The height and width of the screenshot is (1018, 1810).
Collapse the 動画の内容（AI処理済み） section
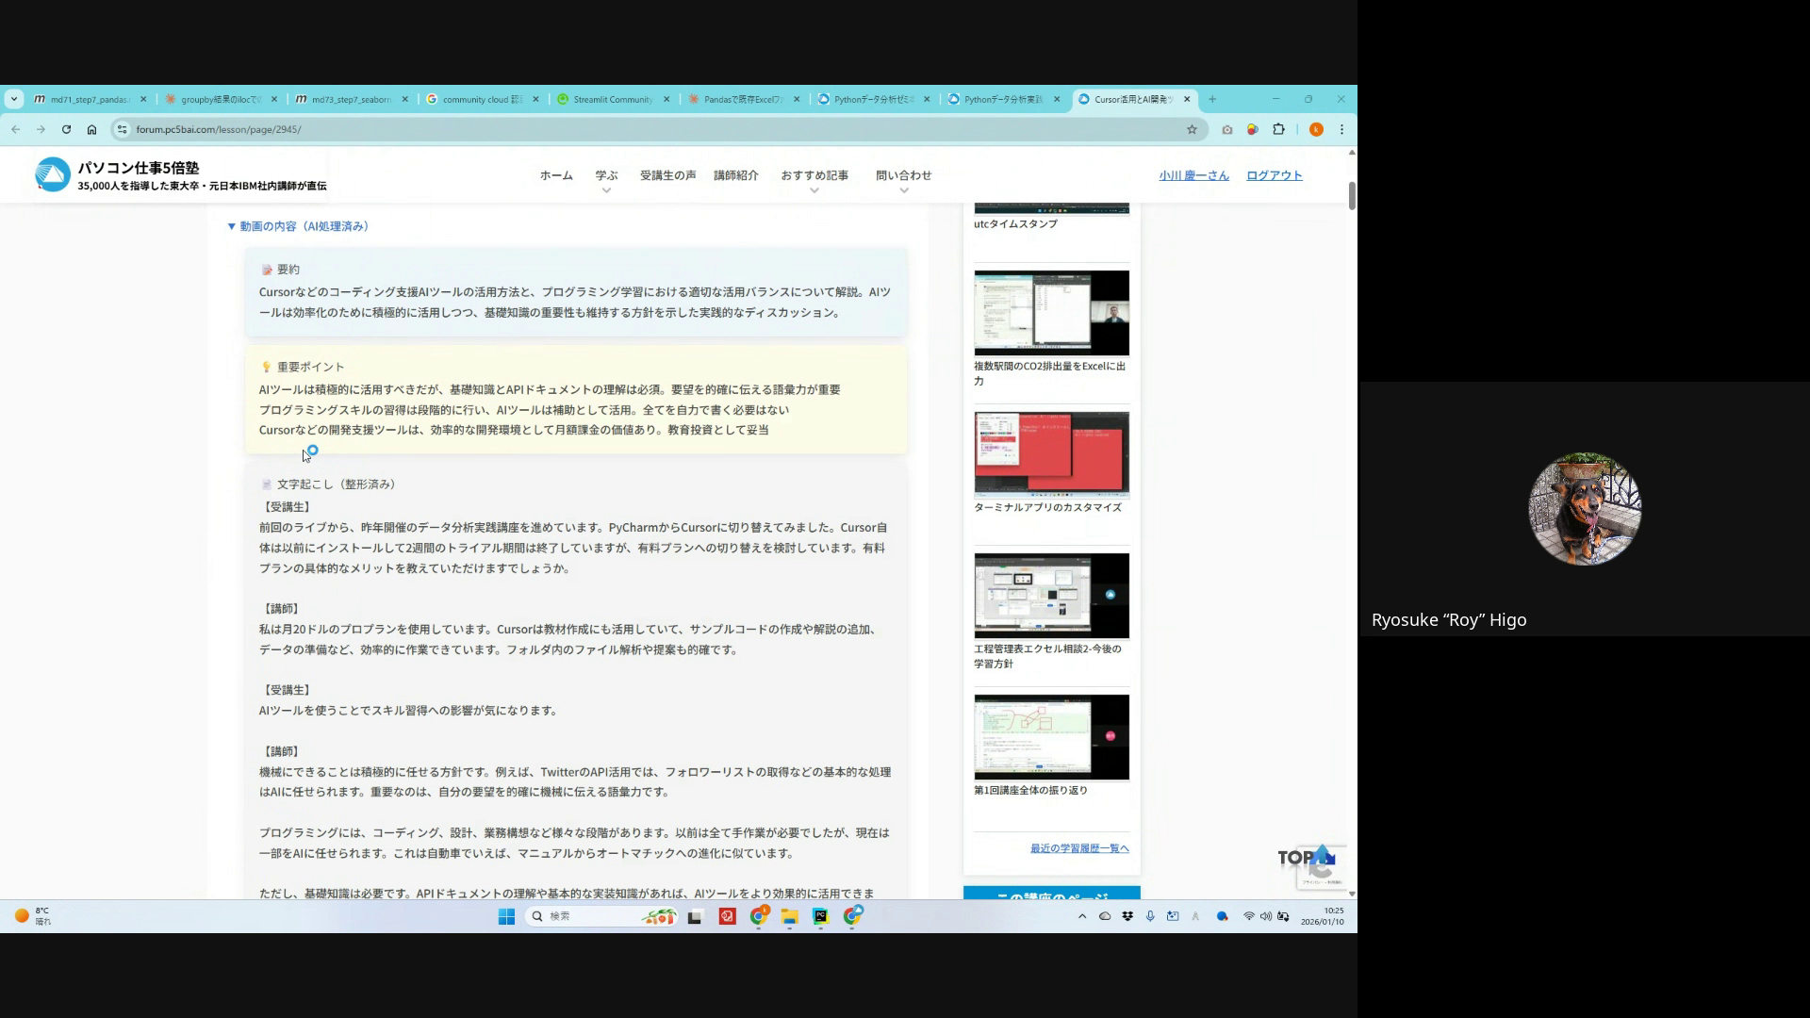(x=298, y=226)
